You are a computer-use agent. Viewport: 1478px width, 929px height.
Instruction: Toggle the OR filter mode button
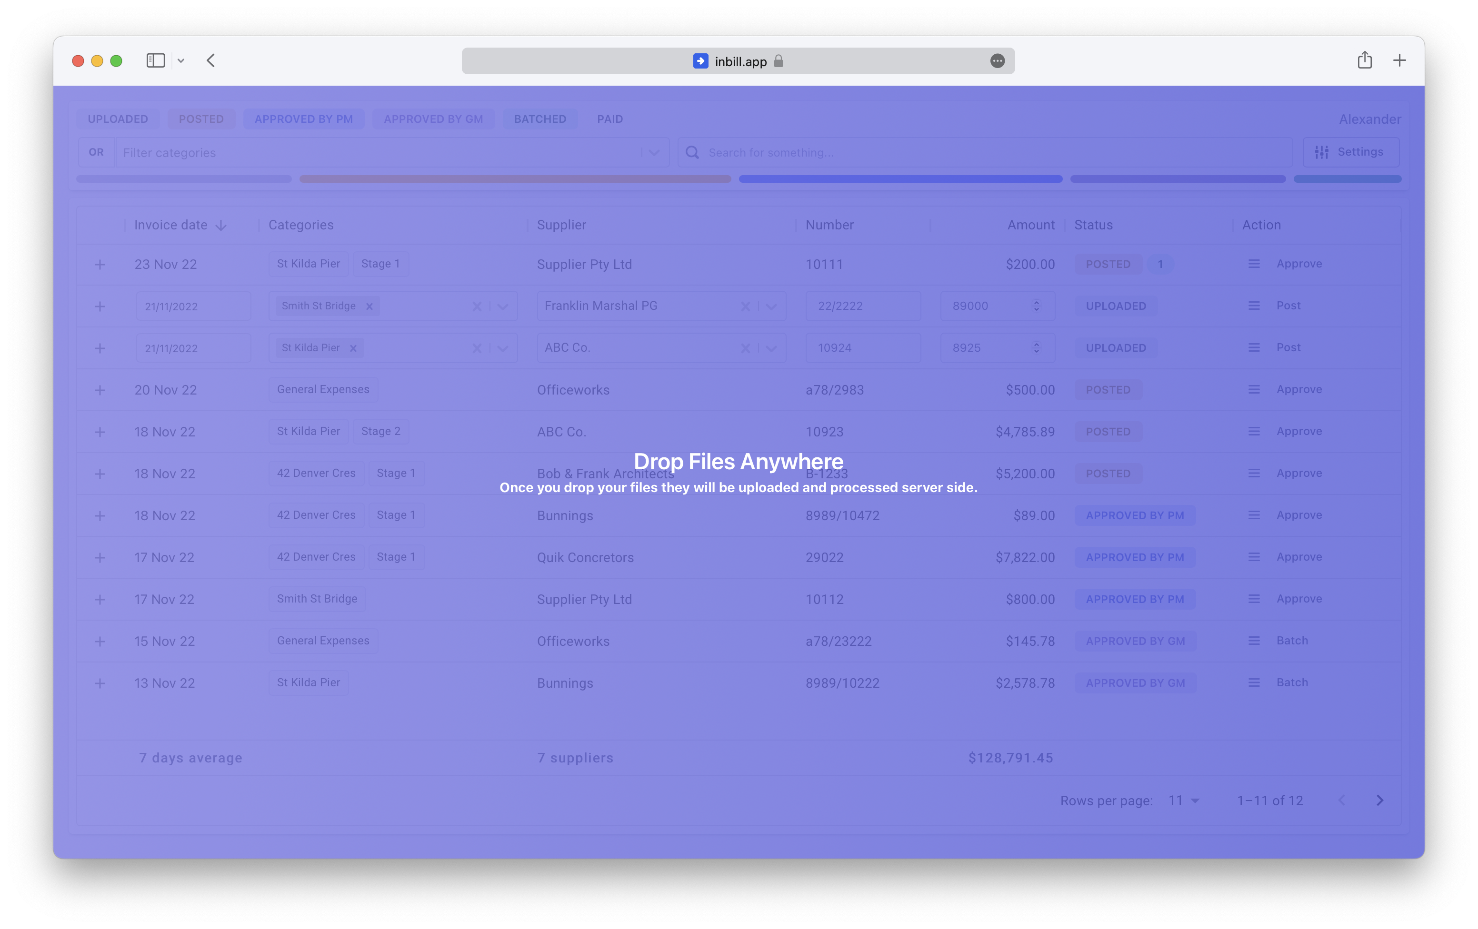coord(96,152)
